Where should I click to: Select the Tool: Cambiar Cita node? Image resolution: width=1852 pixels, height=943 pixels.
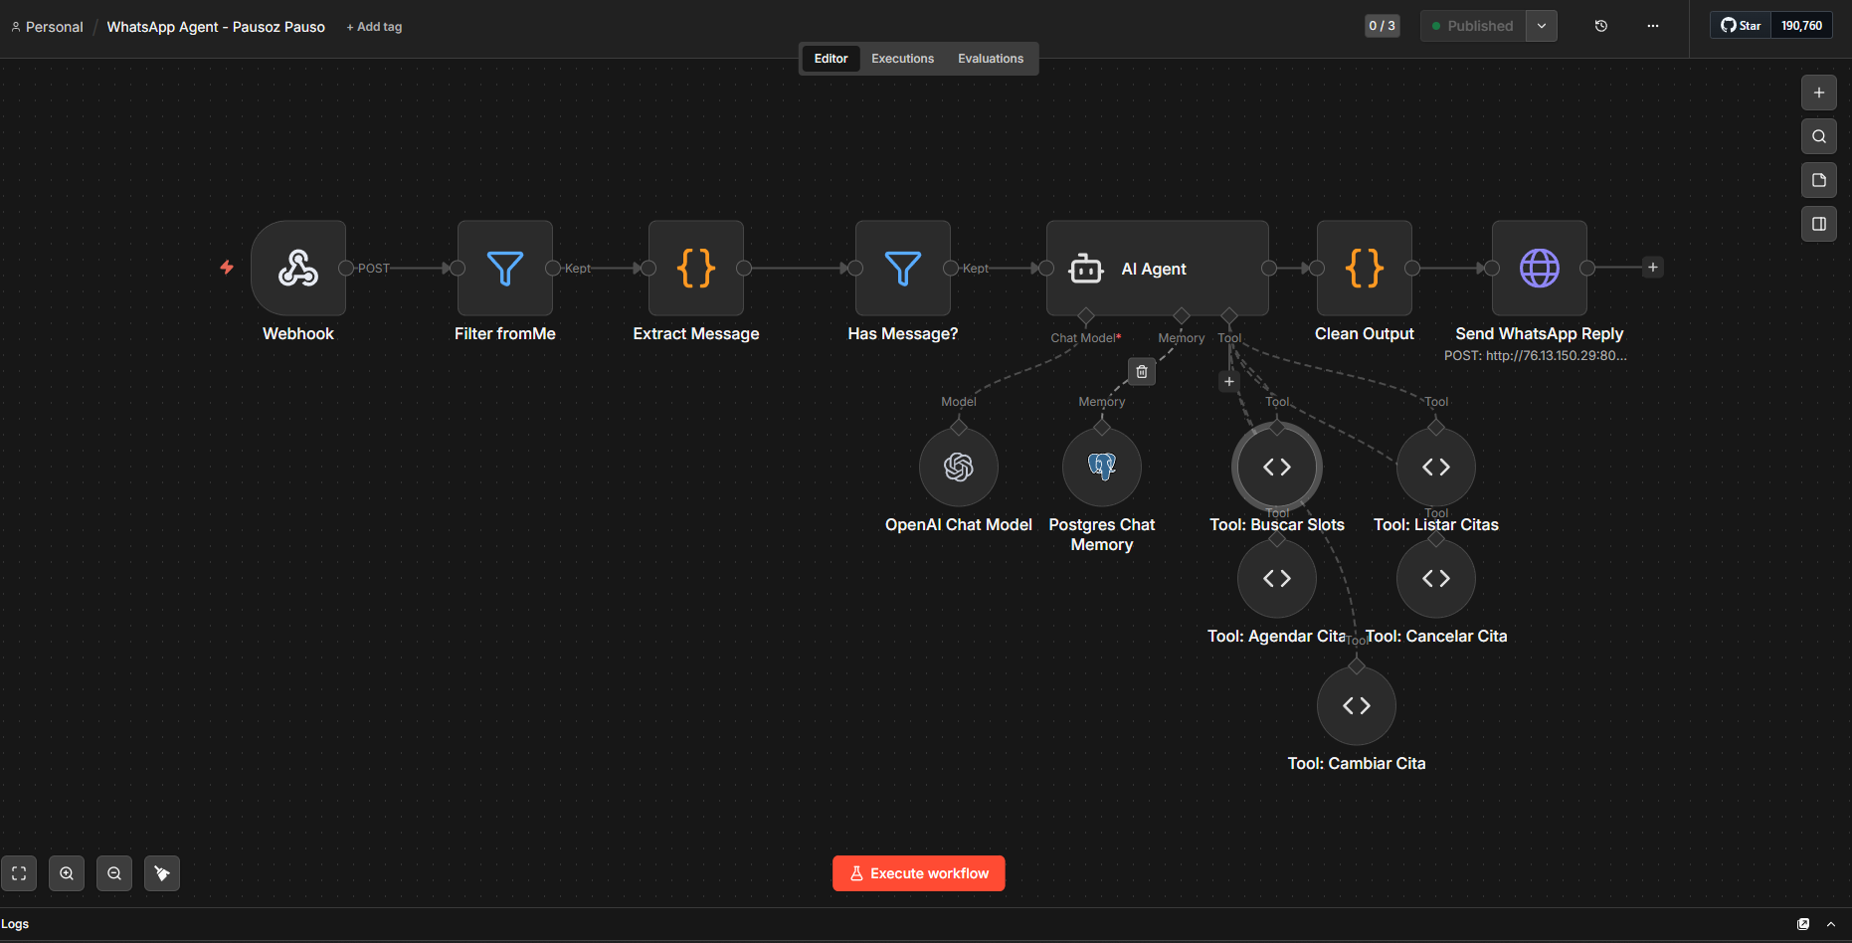(1357, 705)
